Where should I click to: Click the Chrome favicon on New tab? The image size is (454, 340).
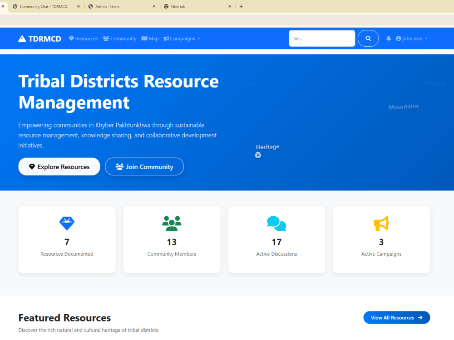(166, 6)
